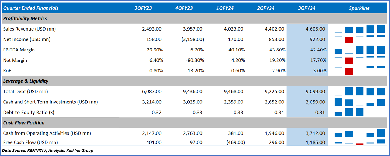Screen dimensions: 390x156
Task: Click the Total Debt sparkline chart
Action: point(359,92)
